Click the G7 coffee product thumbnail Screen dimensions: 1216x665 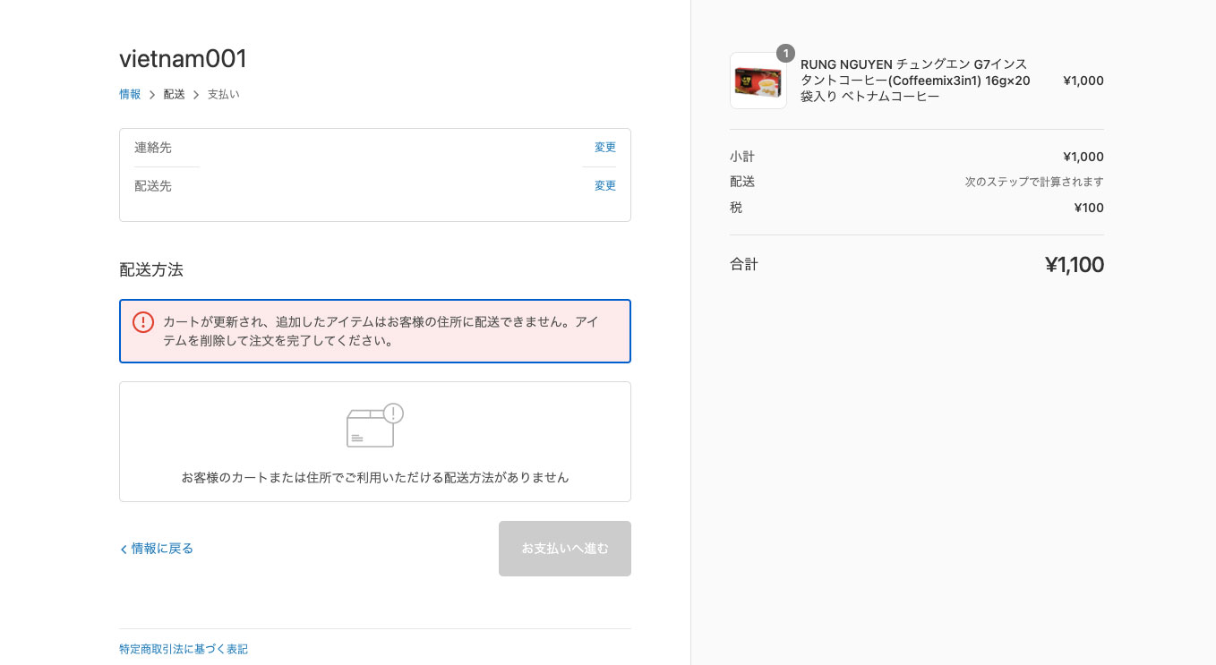(758, 81)
